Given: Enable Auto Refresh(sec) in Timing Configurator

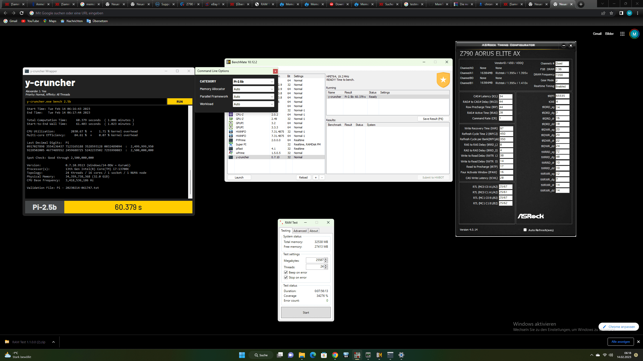Looking at the screenshot, I should pos(525,230).
